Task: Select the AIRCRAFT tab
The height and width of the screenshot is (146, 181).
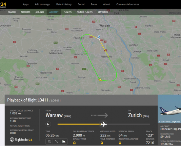Action: coord(54,12)
